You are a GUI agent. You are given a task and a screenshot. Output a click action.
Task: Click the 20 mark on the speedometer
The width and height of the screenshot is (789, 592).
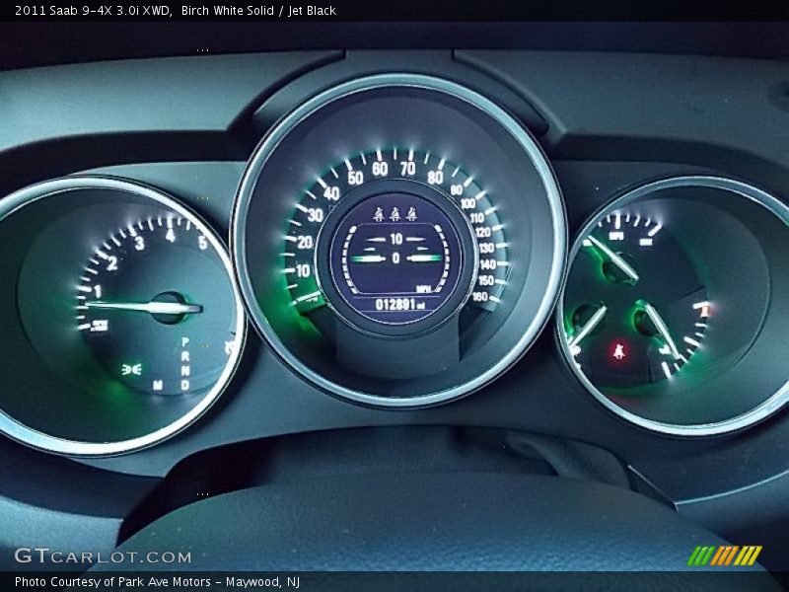pyautogui.click(x=305, y=242)
